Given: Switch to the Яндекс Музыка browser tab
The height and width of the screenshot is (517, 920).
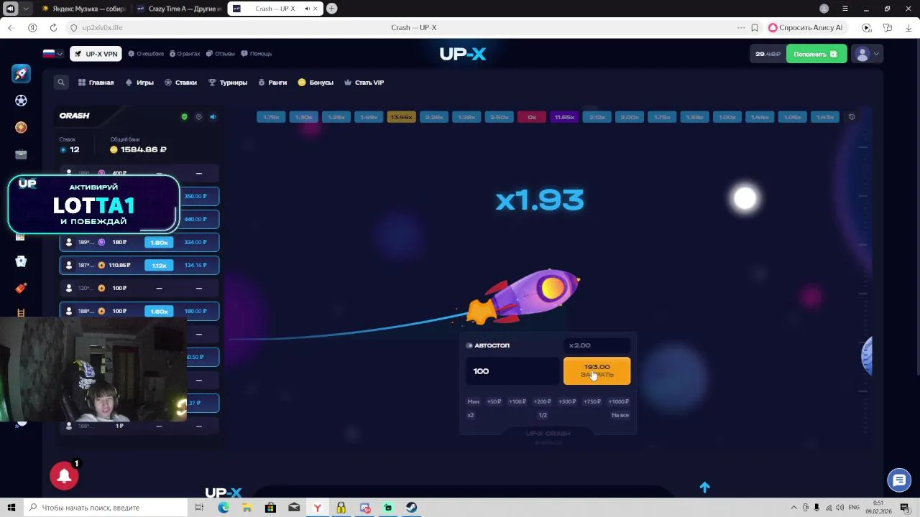Looking at the screenshot, I should [x=83, y=9].
